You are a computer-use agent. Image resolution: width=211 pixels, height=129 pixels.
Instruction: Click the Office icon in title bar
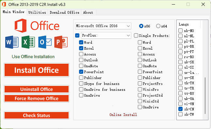4,4
